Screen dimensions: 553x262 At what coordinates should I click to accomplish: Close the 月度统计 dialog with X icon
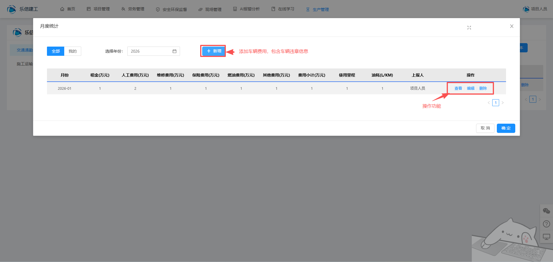tap(512, 26)
